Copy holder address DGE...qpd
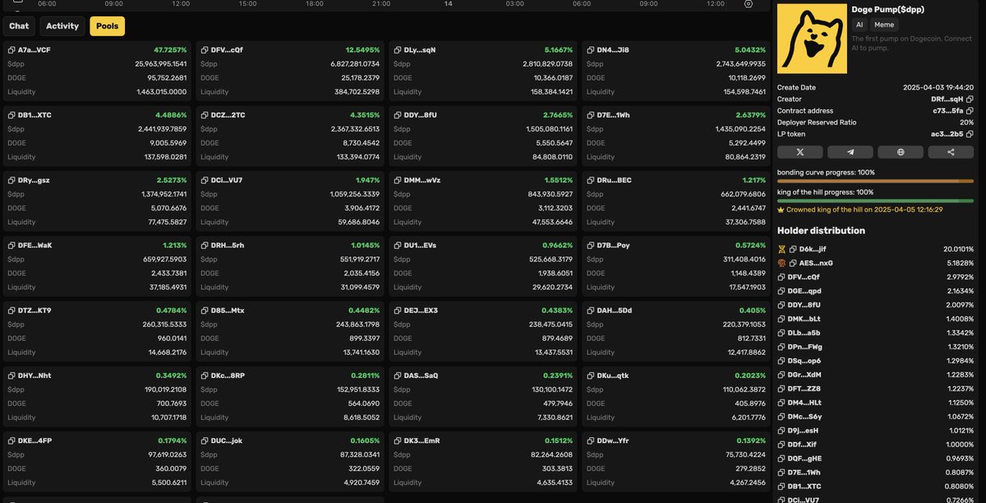The height and width of the screenshot is (503, 986). tap(781, 291)
